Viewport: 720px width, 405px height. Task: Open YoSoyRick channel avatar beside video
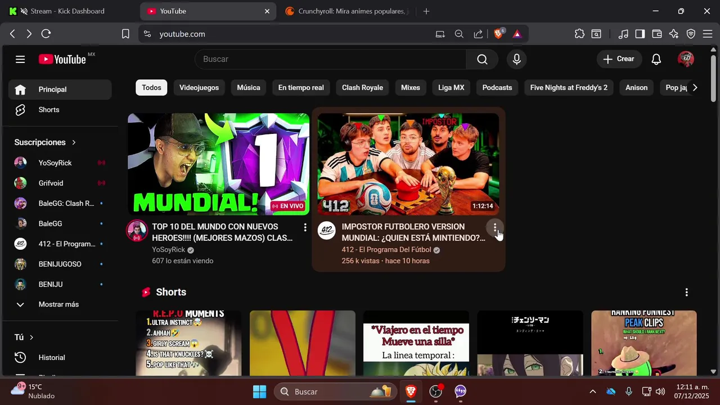click(x=137, y=231)
